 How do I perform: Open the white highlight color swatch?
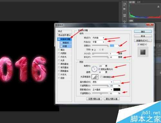pyautogui.click(x=117, y=82)
